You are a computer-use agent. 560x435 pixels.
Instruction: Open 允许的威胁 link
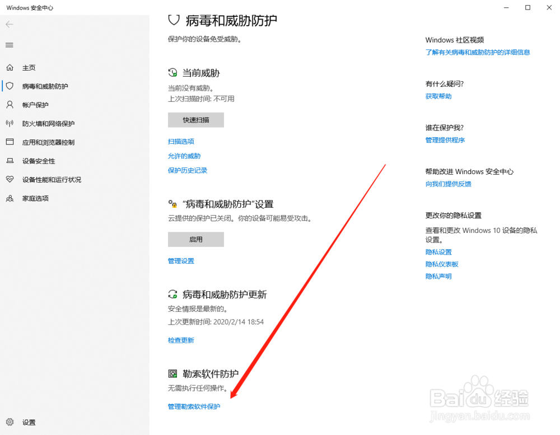[184, 156]
